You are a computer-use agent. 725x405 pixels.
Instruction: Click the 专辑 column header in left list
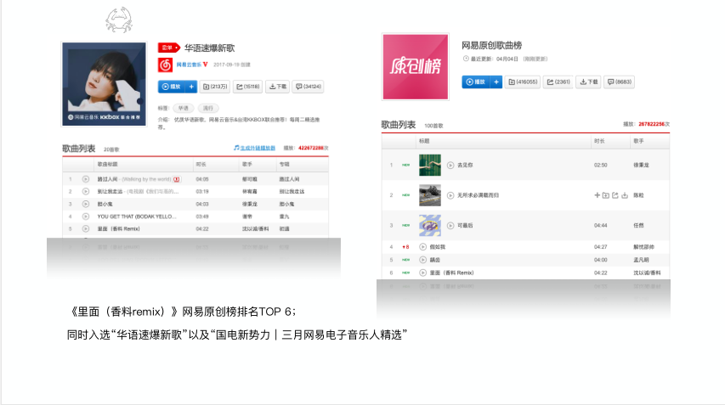(285, 164)
